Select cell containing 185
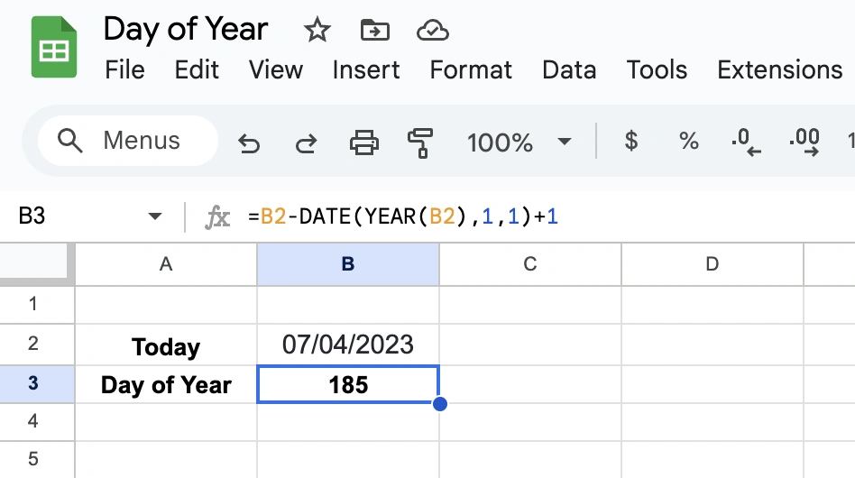 pyautogui.click(x=348, y=384)
